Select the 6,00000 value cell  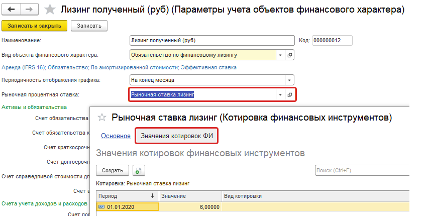(x=190, y=207)
